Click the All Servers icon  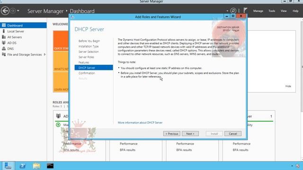pyautogui.click(x=4, y=37)
